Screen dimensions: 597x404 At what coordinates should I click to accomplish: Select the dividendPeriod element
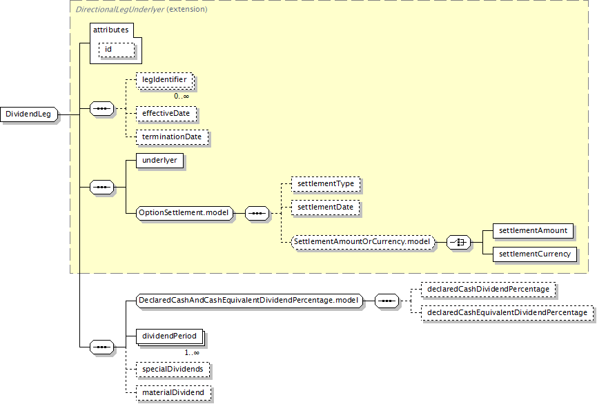click(x=169, y=336)
